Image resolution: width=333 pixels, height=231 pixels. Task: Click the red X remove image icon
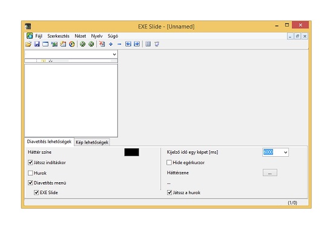tap(102, 44)
